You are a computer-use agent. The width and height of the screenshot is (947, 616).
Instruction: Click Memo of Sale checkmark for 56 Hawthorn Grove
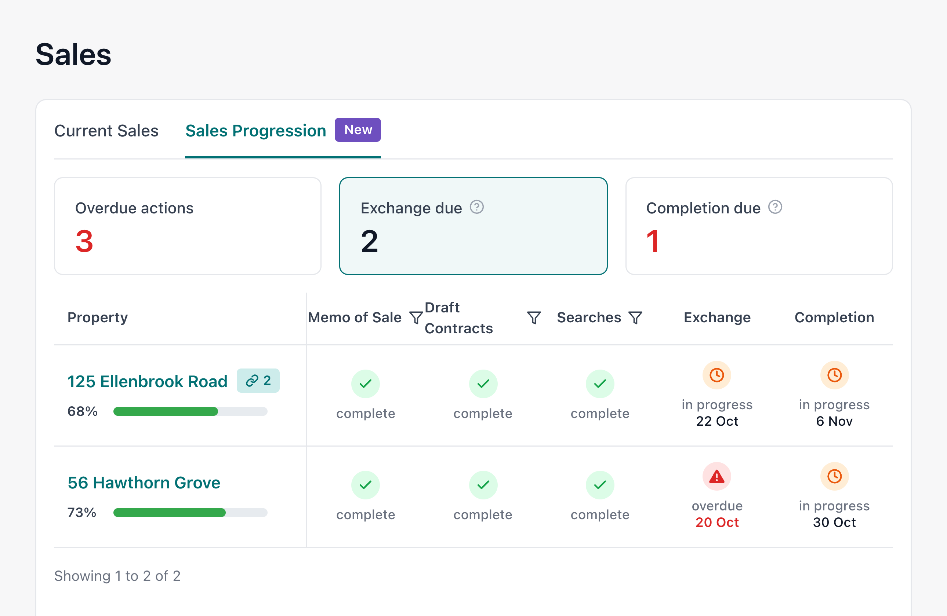point(365,485)
